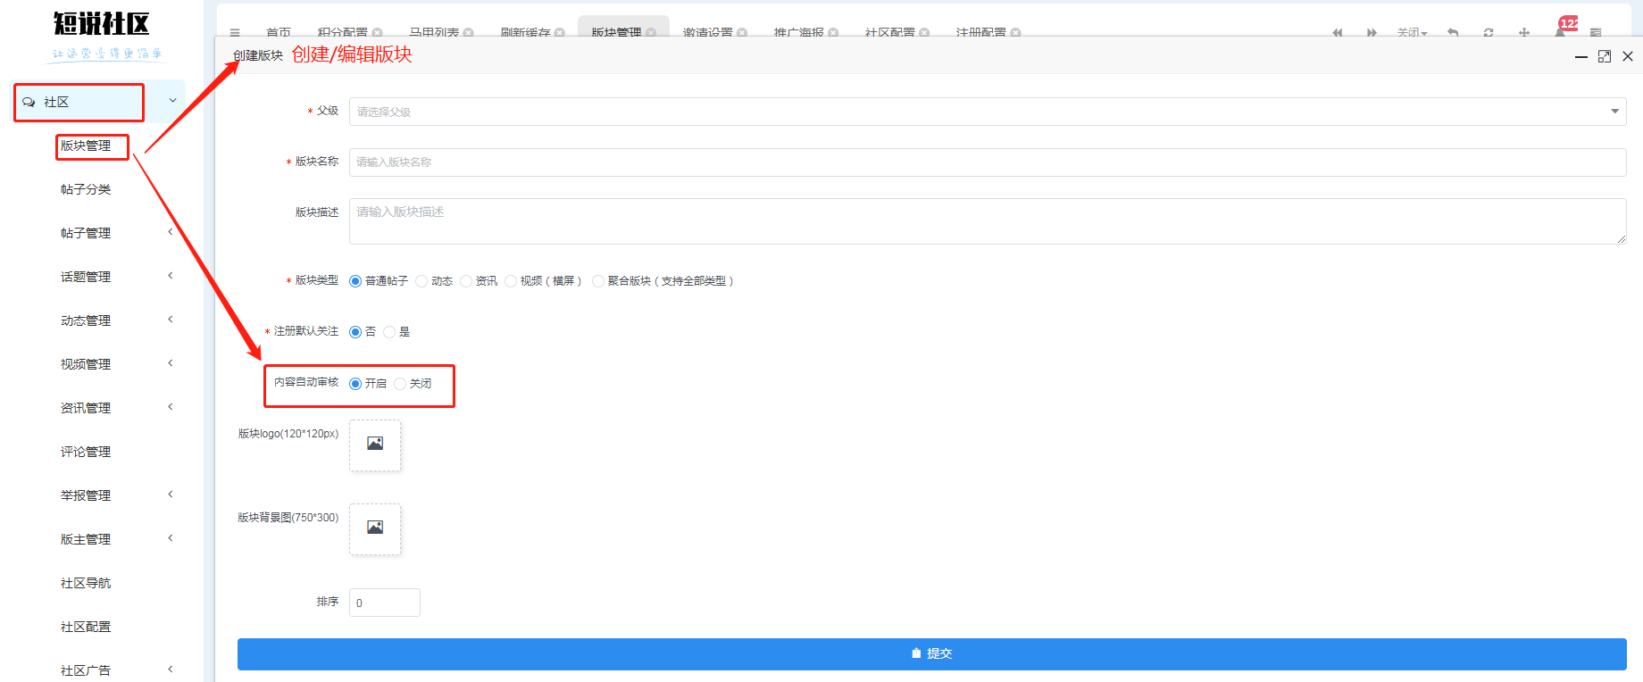Set 内容自动审核 to 关闭
This screenshot has height=682, width=1643.
(400, 384)
